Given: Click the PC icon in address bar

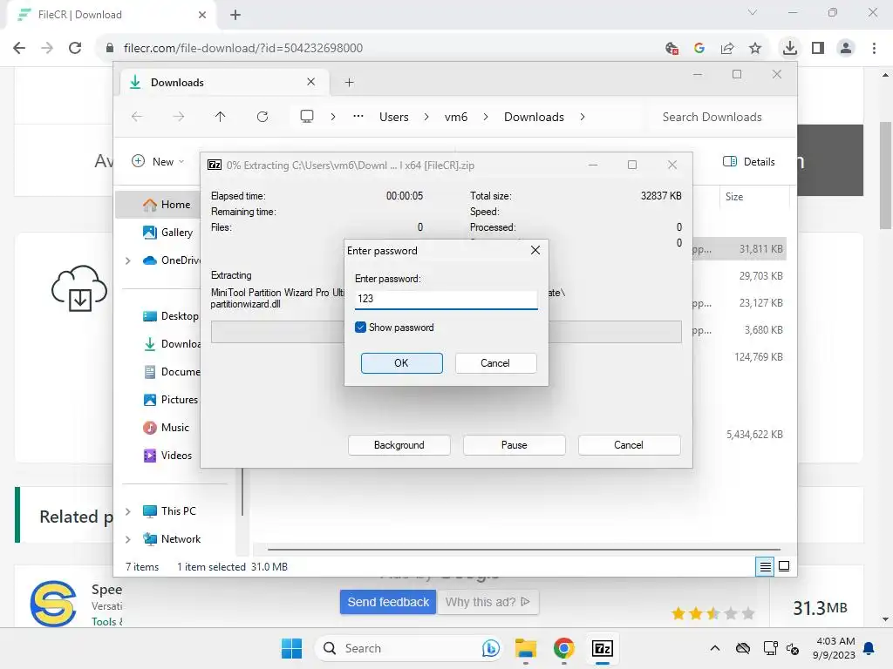Looking at the screenshot, I should [x=307, y=117].
